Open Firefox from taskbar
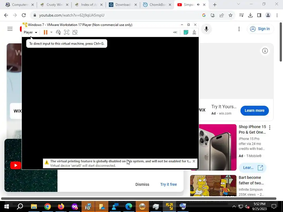 click(x=61, y=206)
